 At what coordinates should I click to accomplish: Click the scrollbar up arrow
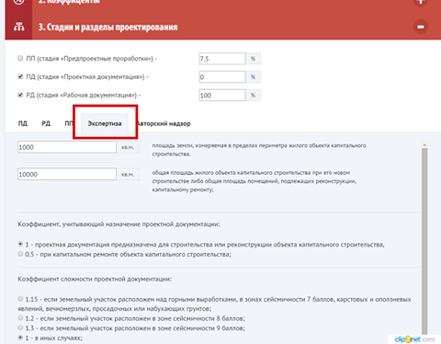[424, 144]
